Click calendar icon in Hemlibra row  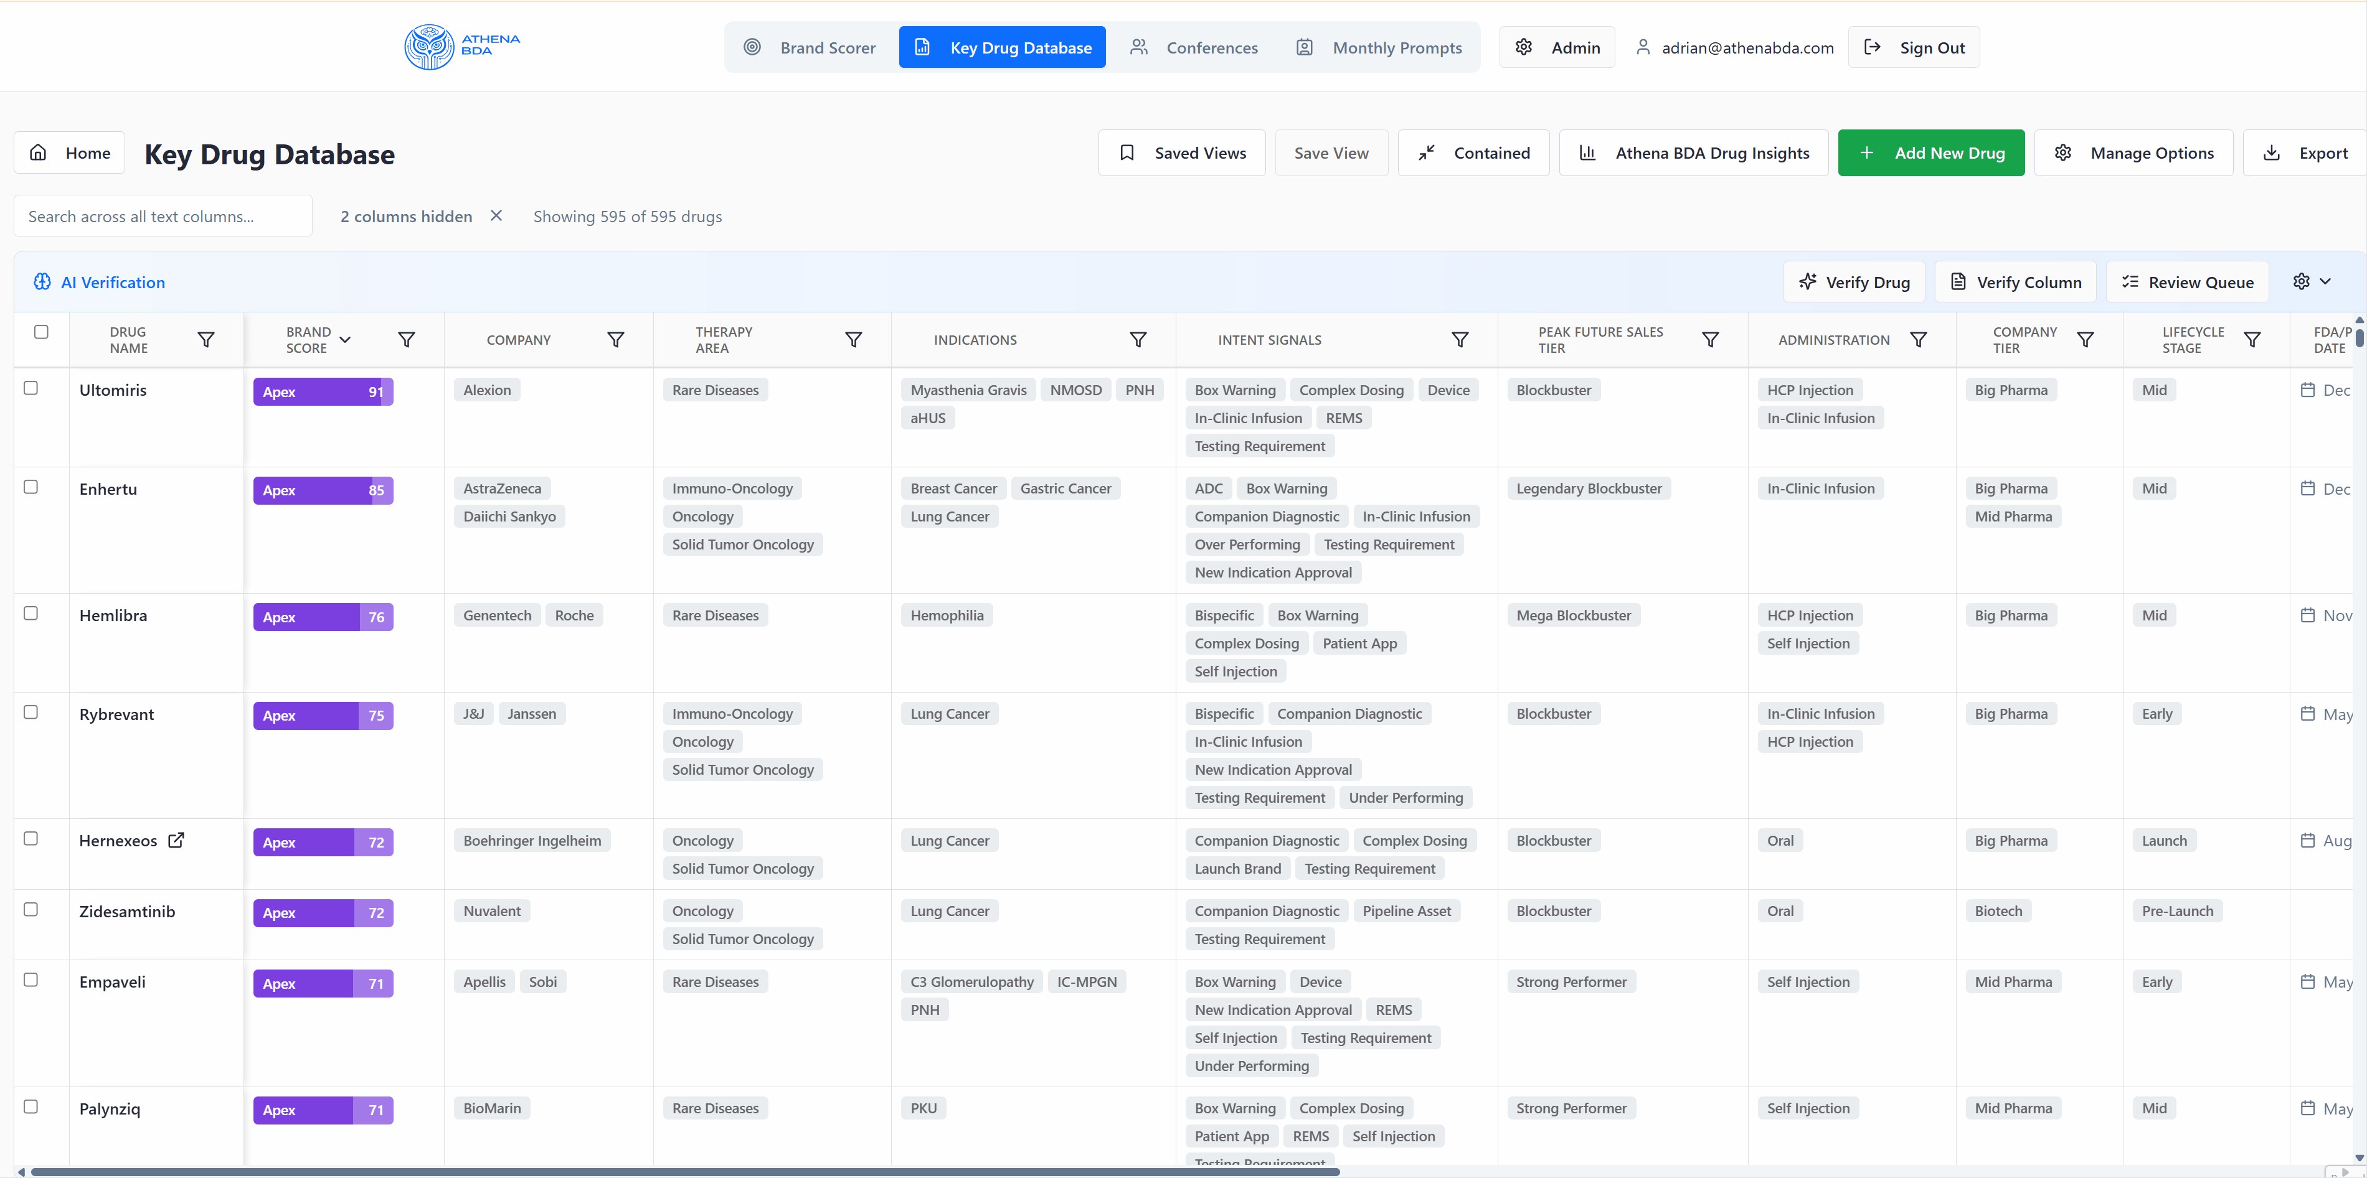pyautogui.click(x=2307, y=614)
